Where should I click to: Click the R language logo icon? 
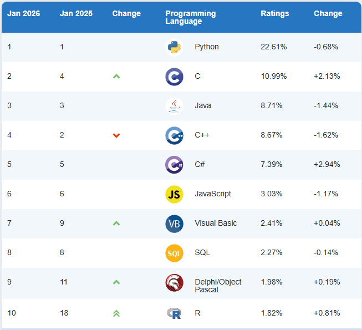click(x=174, y=313)
